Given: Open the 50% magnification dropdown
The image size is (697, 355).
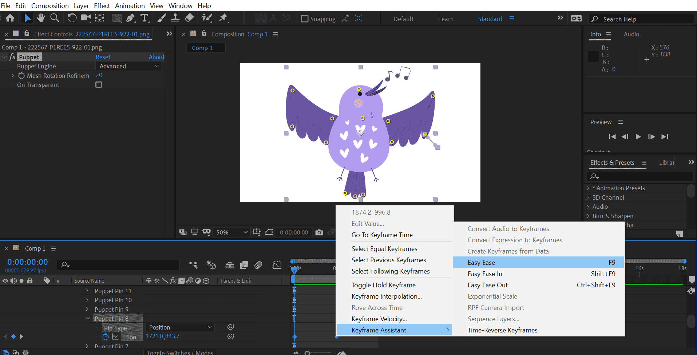Looking at the screenshot, I should click(231, 232).
